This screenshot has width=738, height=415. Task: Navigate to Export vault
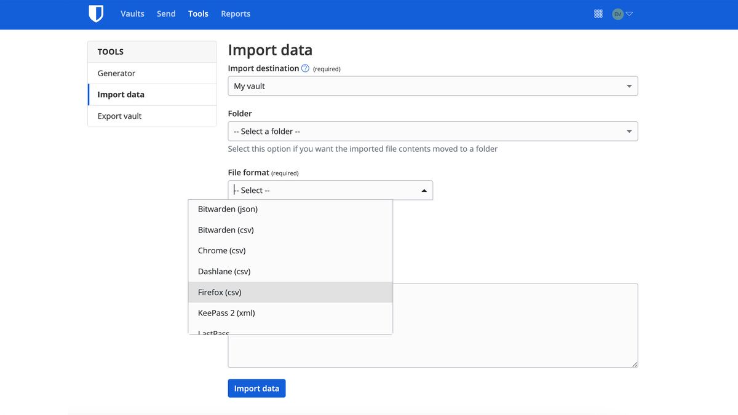coord(118,116)
